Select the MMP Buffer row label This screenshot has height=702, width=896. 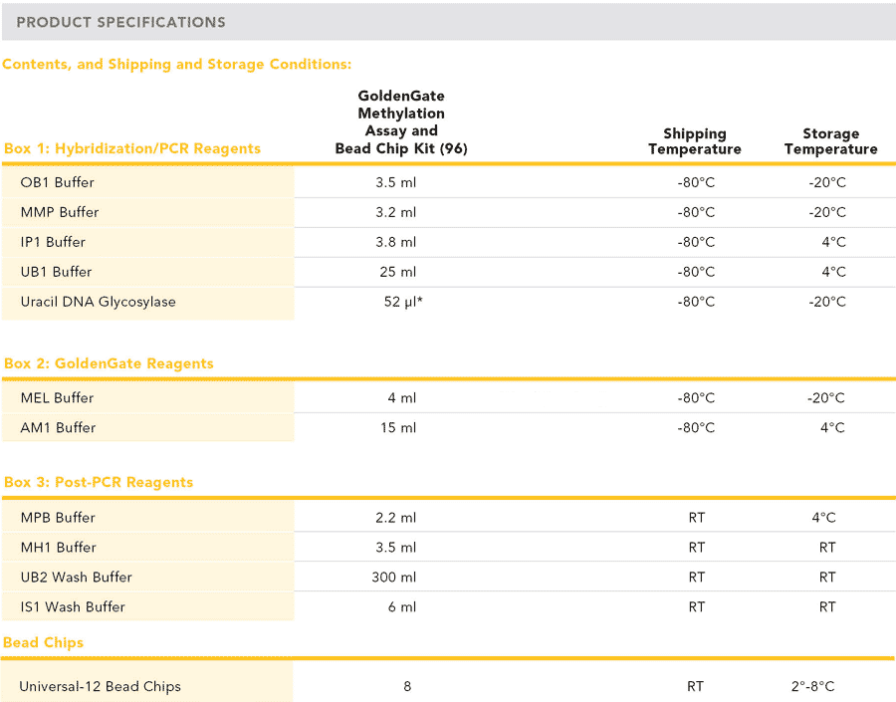[x=60, y=212]
